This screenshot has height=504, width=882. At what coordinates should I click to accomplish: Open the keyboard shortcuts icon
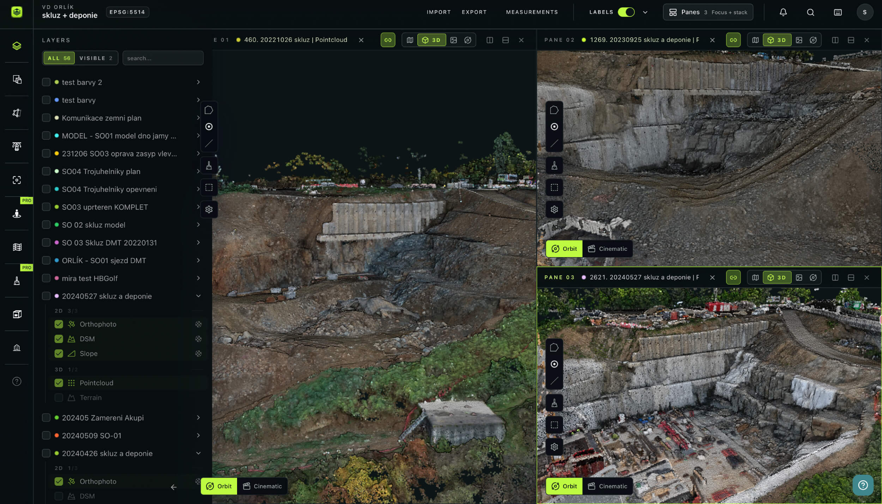coord(838,12)
